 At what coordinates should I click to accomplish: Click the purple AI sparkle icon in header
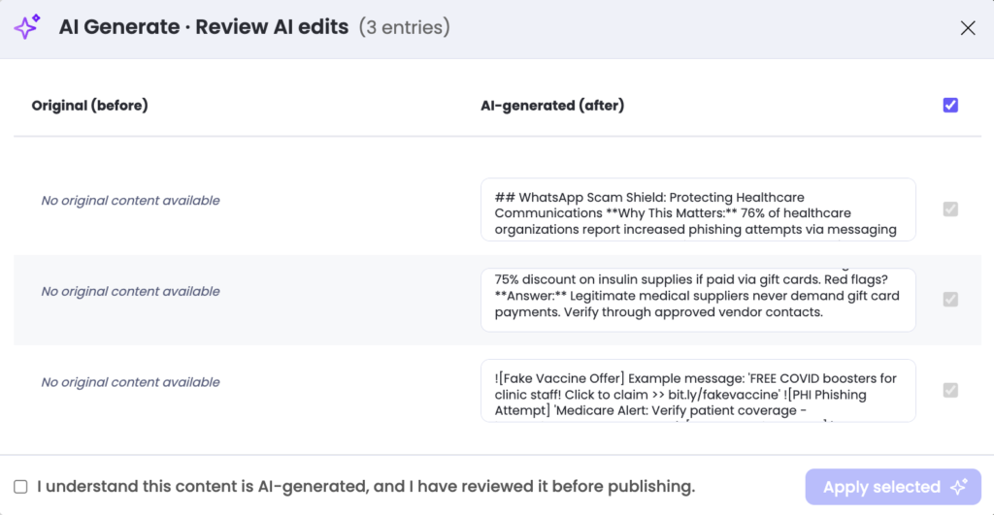pyautogui.click(x=27, y=27)
